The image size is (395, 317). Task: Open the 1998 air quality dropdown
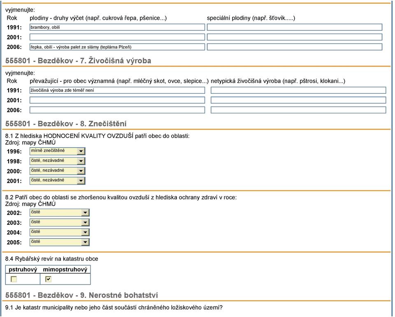(x=58, y=161)
